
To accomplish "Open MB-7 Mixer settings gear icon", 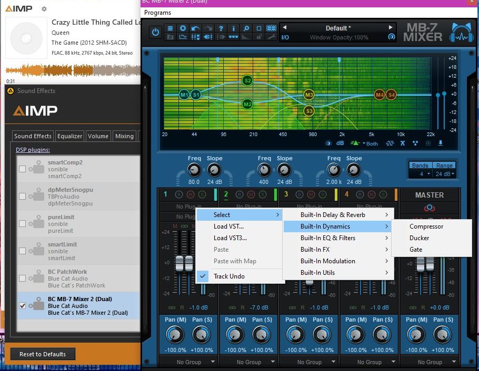I will pos(183,28).
